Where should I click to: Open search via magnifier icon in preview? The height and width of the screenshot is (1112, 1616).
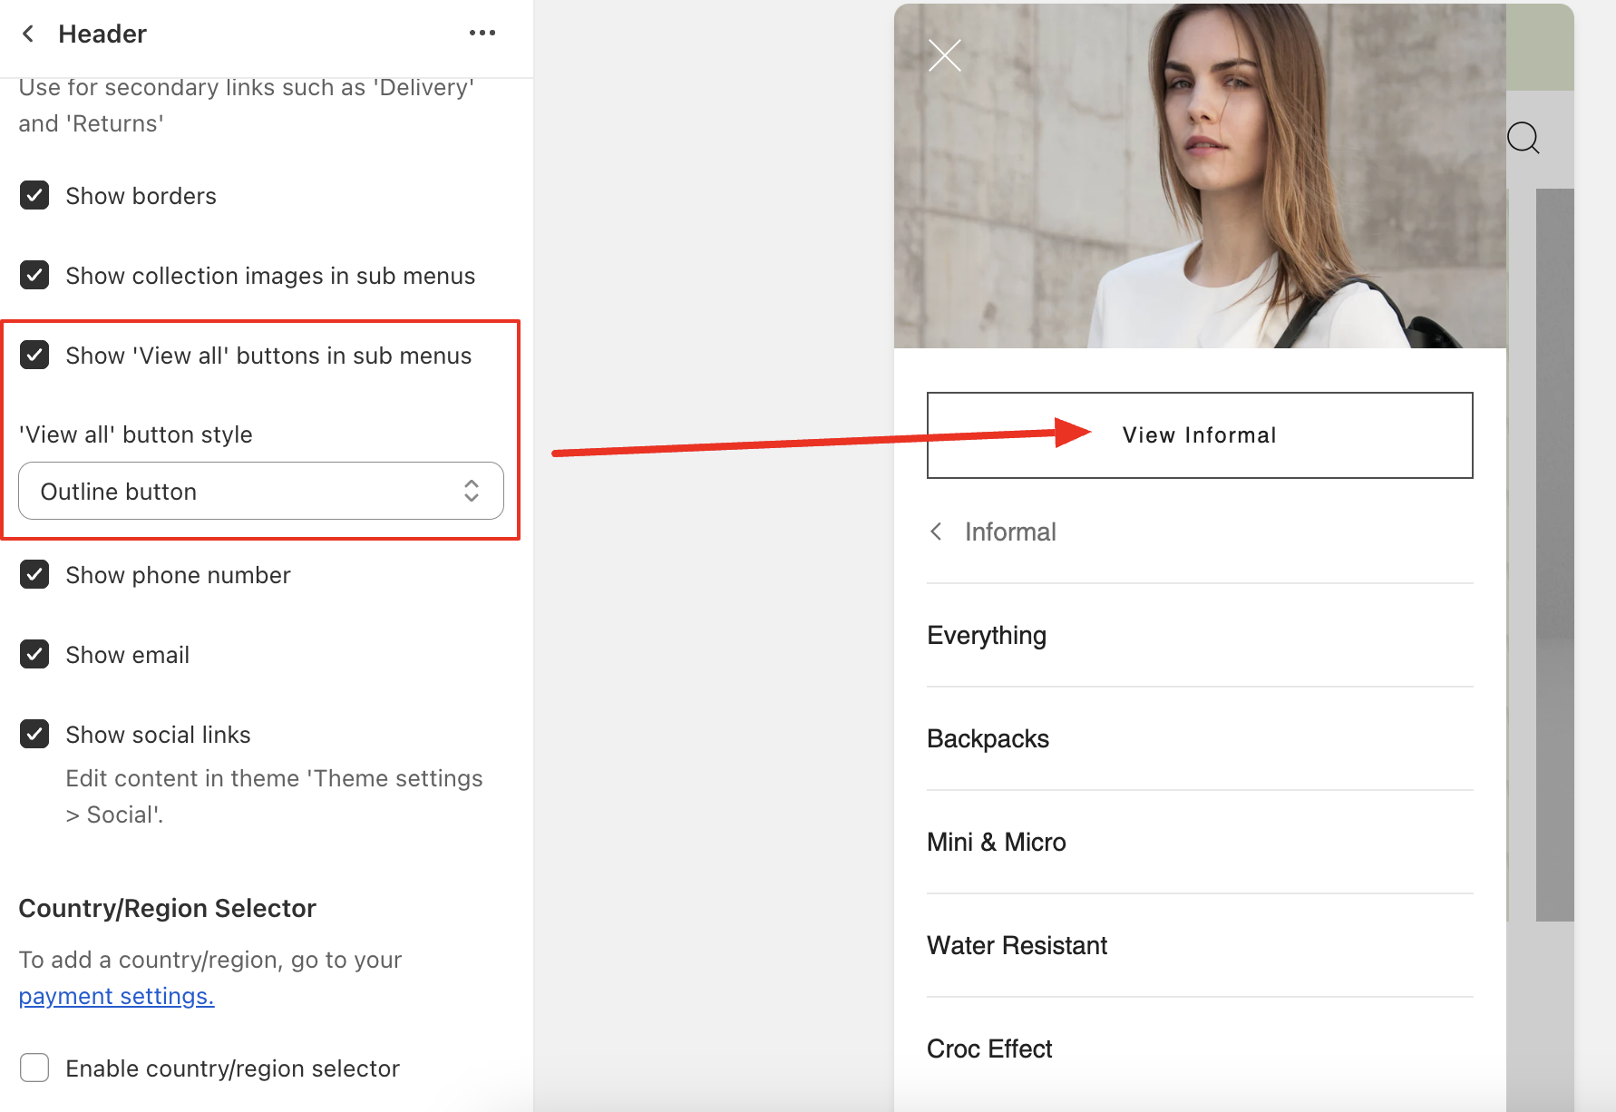[x=1524, y=139]
